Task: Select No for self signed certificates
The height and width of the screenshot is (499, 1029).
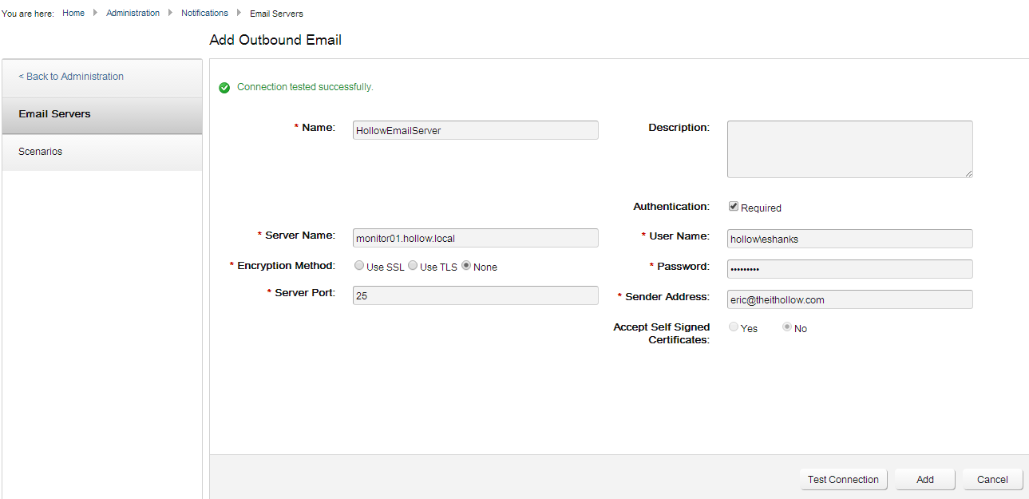Action: 787,327
